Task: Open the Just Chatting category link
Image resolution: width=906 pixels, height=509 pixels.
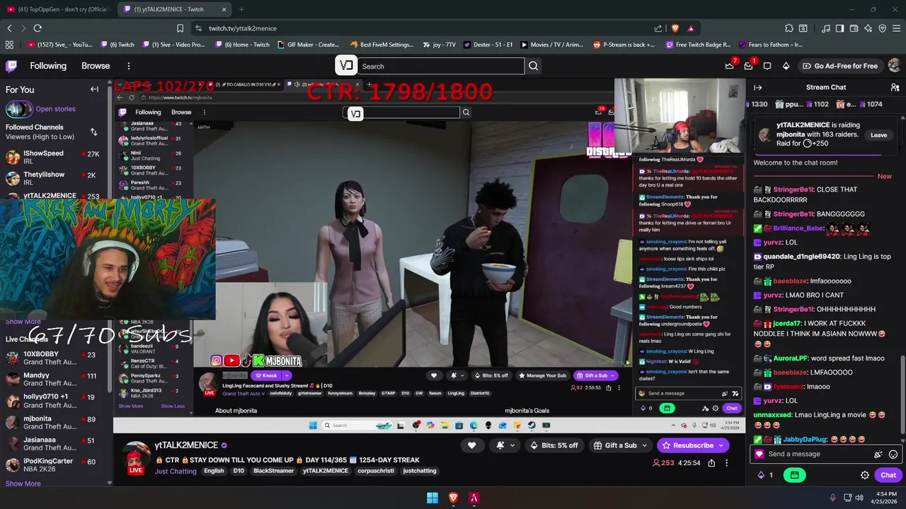Action: point(176,471)
